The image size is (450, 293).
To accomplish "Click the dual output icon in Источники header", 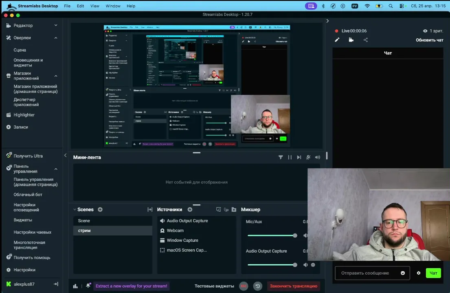I will (218, 210).
